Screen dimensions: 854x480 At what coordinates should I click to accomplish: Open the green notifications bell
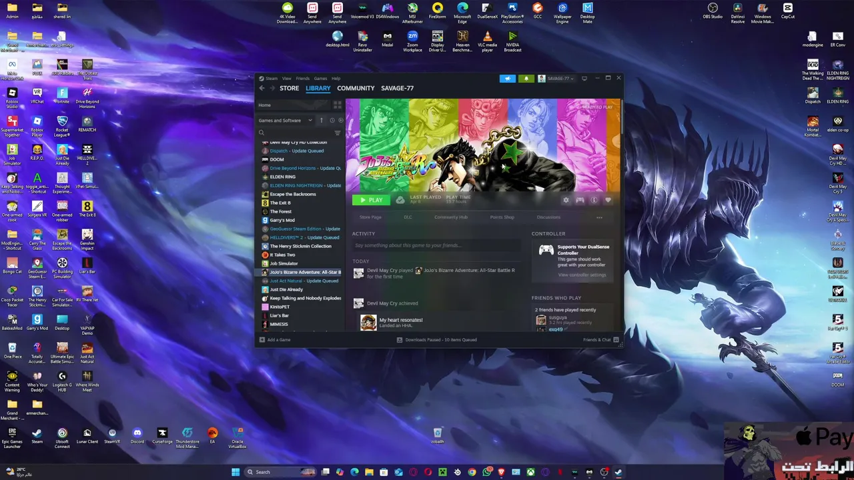tap(526, 79)
